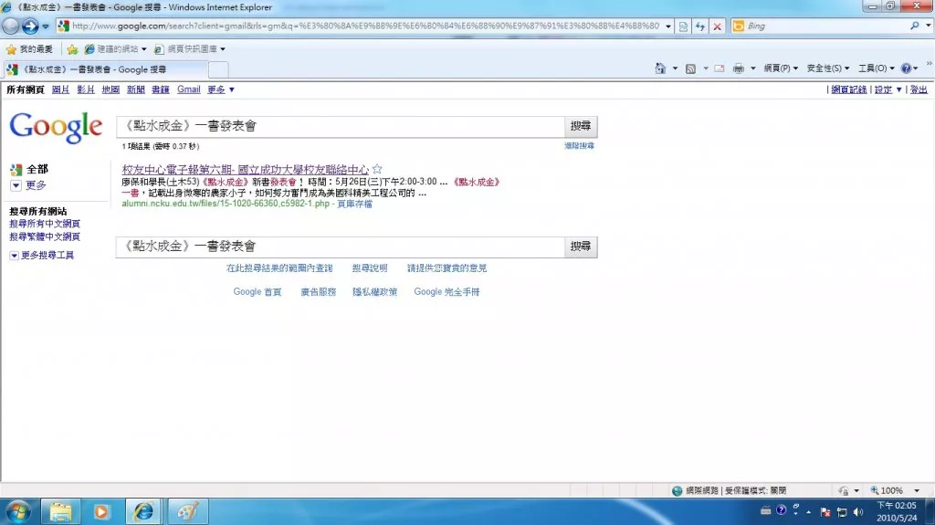The image size is (935, 525).
Task: Click the browser back arrow button
Action: pos(11,26)
